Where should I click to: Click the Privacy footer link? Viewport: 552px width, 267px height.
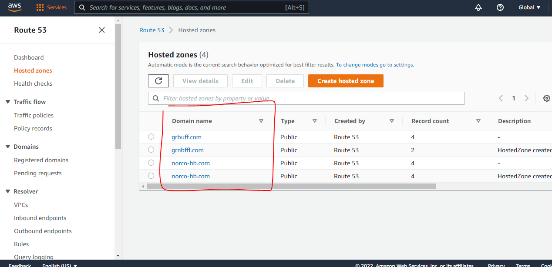point(496,264)
